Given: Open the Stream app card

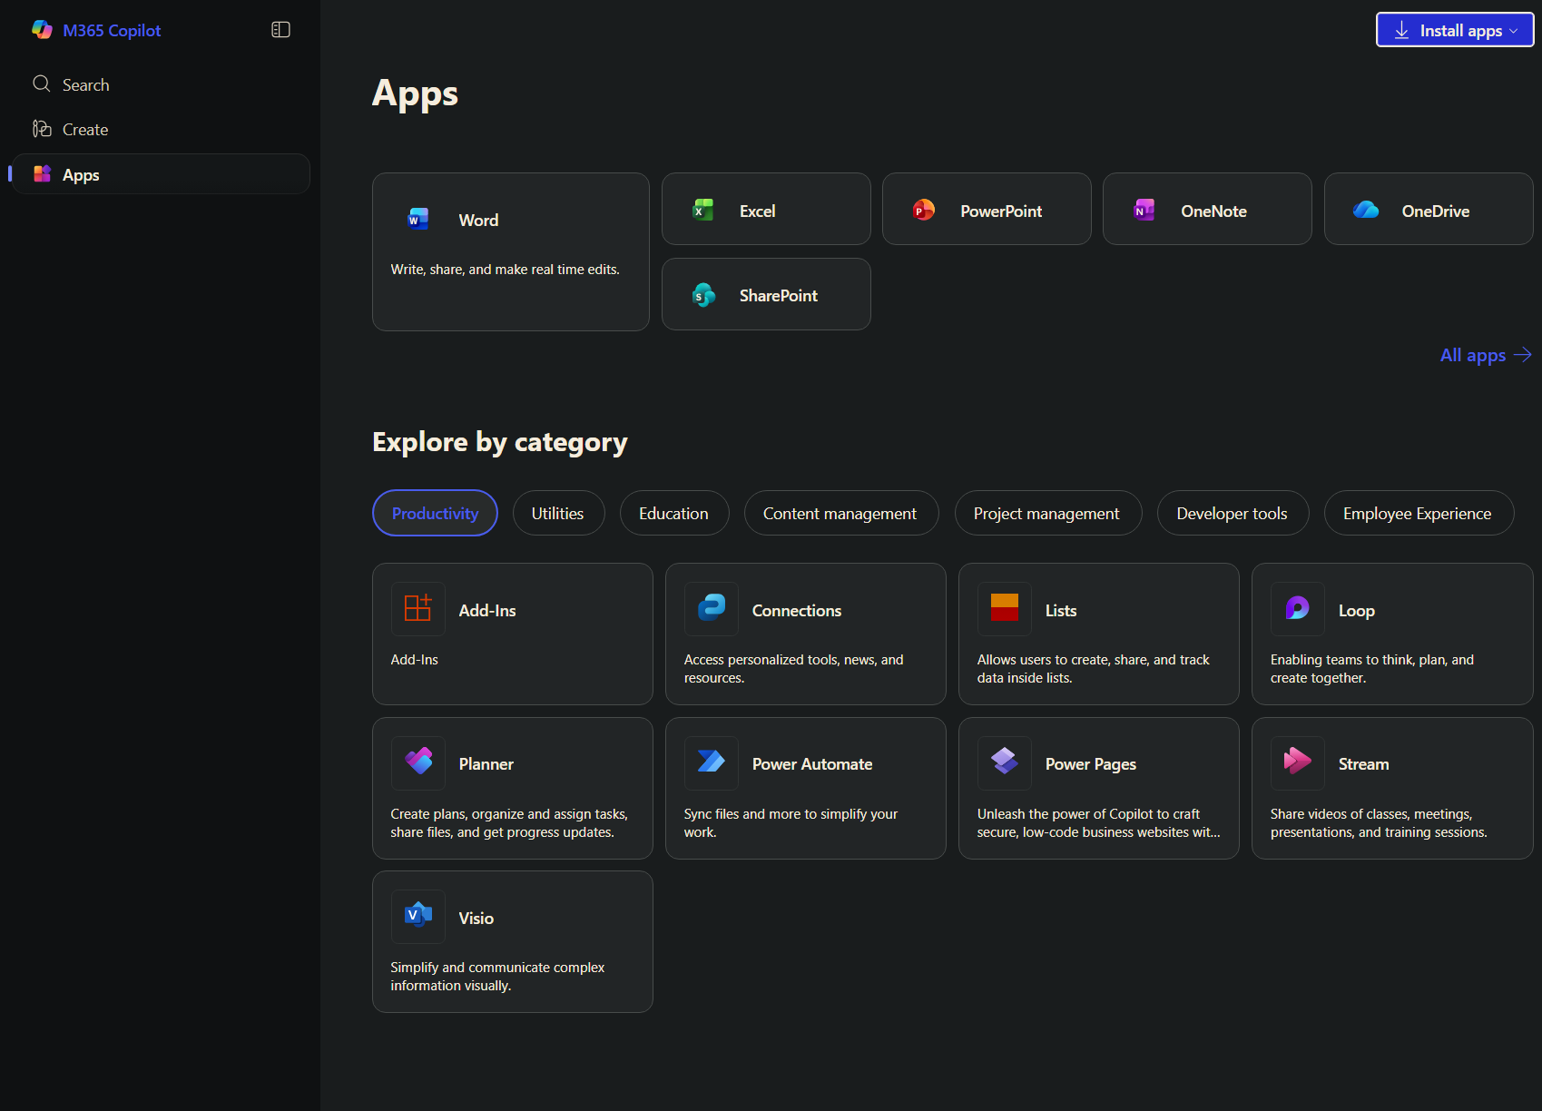Looking at the screenshot, I should pyautogui.click(x=1391, y=788).
